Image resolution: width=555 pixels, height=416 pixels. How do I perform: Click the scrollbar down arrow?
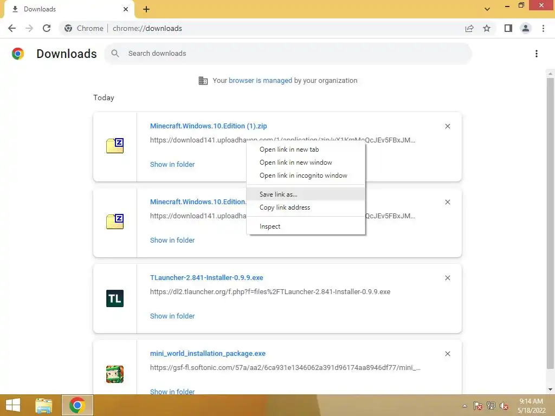tap(550, 389)
